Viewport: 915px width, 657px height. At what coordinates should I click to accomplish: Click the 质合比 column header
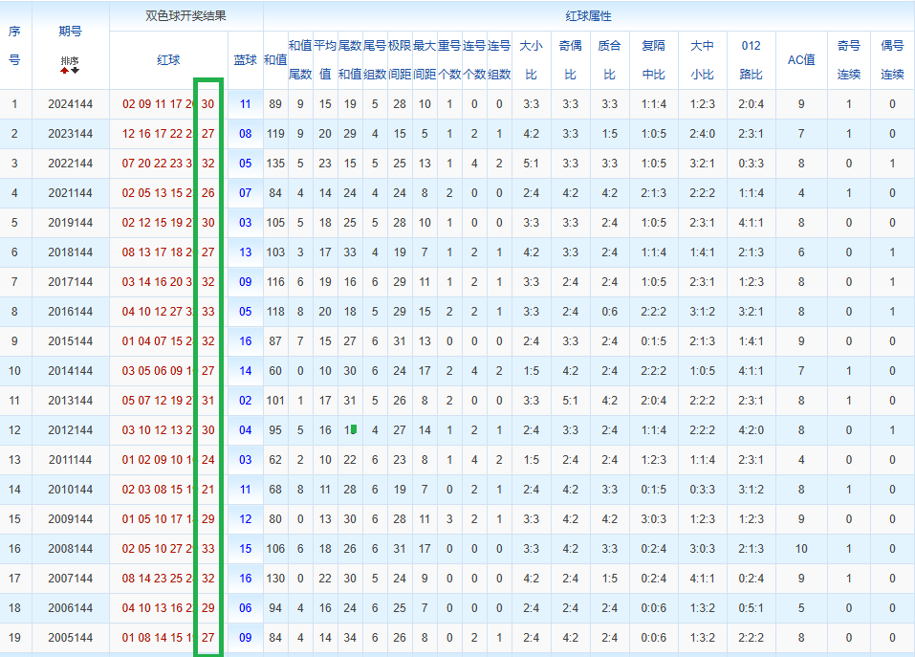pos(609,60)
